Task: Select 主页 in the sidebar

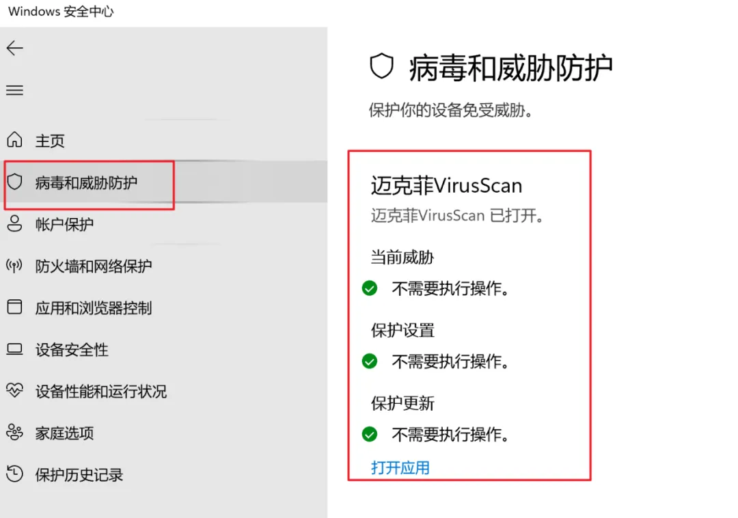Action: [x=49, y=141]
